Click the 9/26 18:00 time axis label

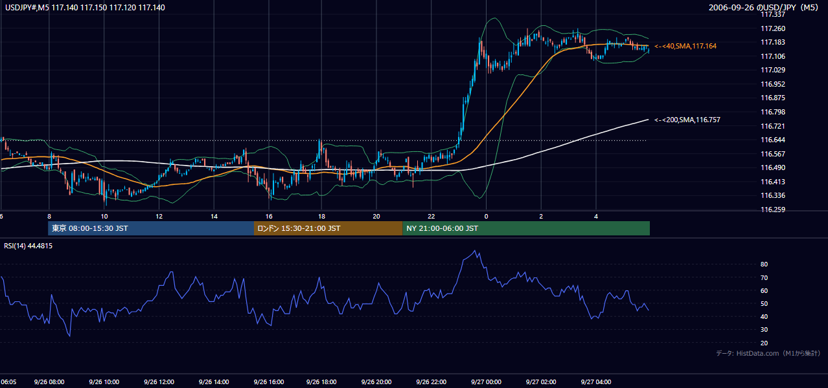point(321,382)
